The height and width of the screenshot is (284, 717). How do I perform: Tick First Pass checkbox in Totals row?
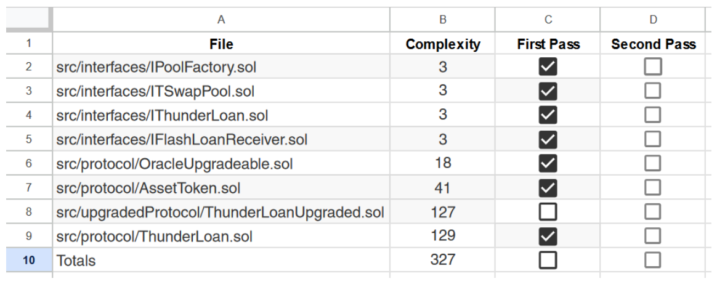click(x=548, y=260)
